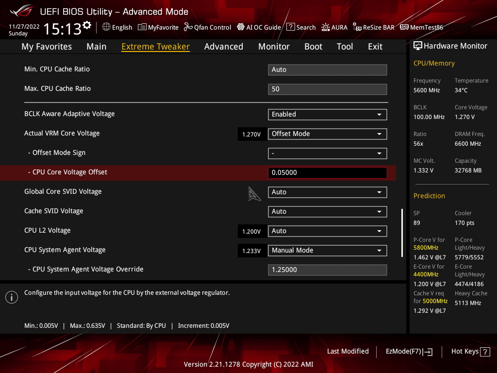497x373 pixels.
Task: Click the Hardware Monitor screen icon
Action: 418,46
